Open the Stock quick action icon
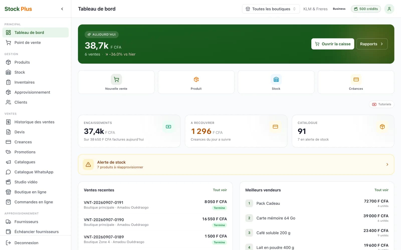 tap(276, 79)
